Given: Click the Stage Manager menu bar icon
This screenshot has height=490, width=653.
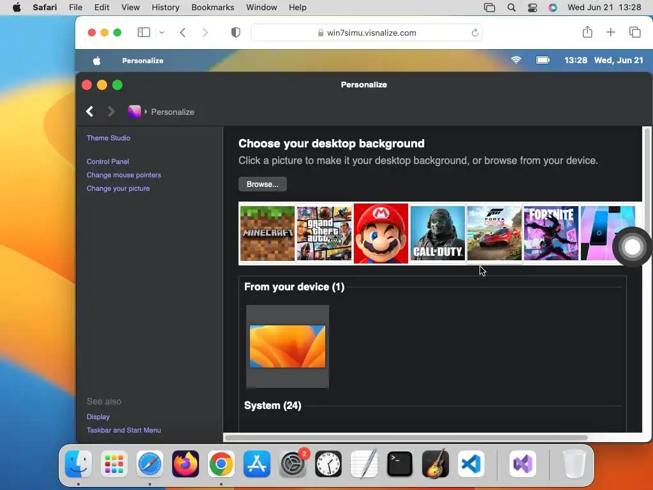Looking at the screenshot, I should click(489, 8).
